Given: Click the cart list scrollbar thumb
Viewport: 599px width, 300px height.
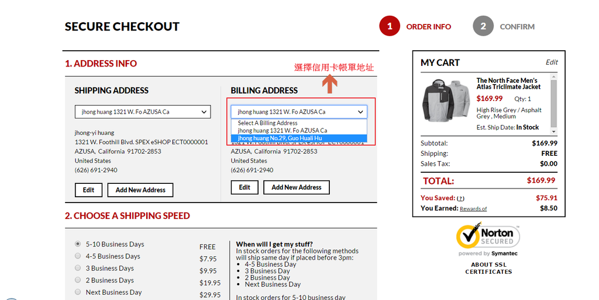Looking at the screenshot, I should tap(553, 103).
